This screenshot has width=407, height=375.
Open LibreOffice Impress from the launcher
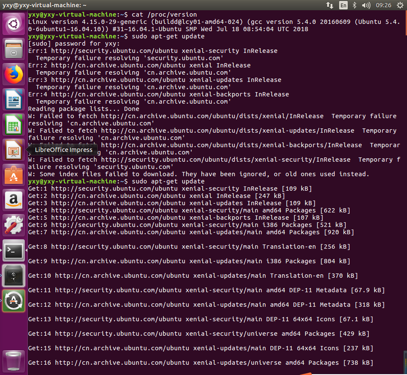[14, 150]
